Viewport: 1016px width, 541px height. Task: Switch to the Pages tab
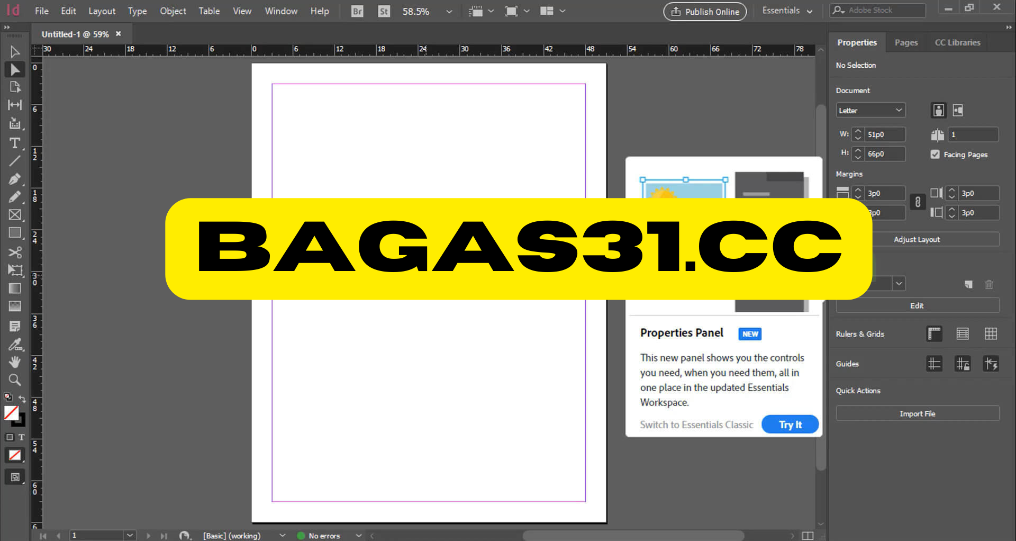(x=906, y=42)
